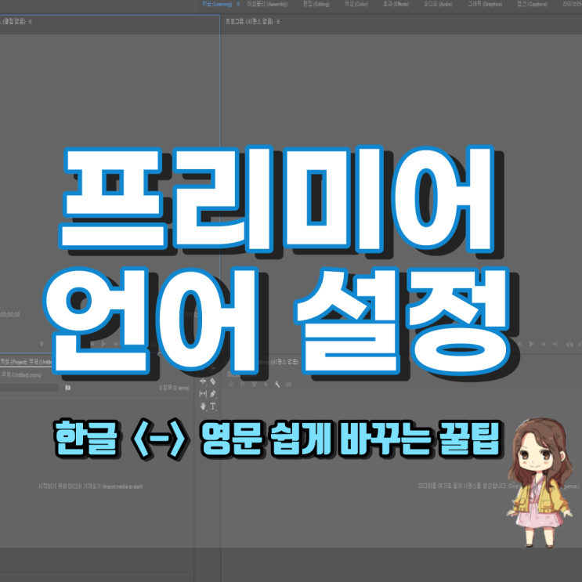Toggle Timeline add marker icon
582x582 pixels.
pyautogui.click(x=266, y=385)
